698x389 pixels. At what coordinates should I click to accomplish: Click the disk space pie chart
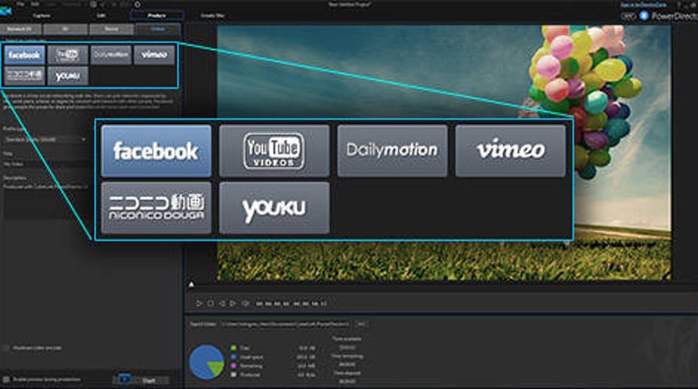point(207,362)
